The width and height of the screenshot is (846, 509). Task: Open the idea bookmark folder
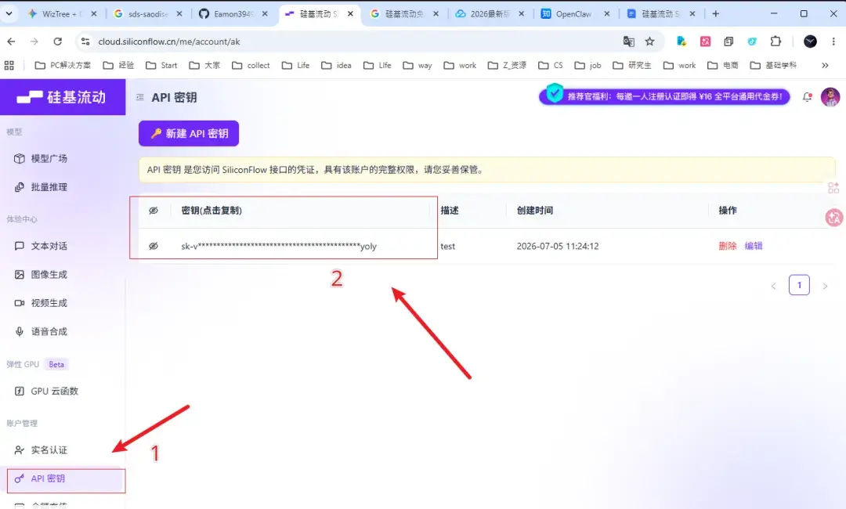click(x=336, y=65)
